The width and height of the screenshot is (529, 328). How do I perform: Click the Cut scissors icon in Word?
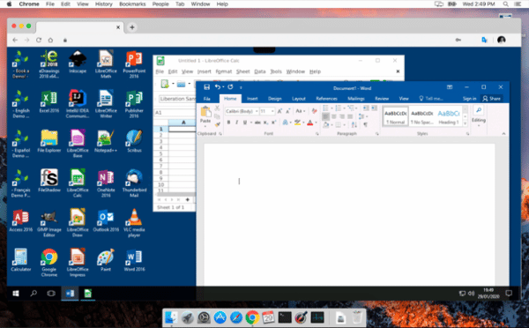(217, 108)
